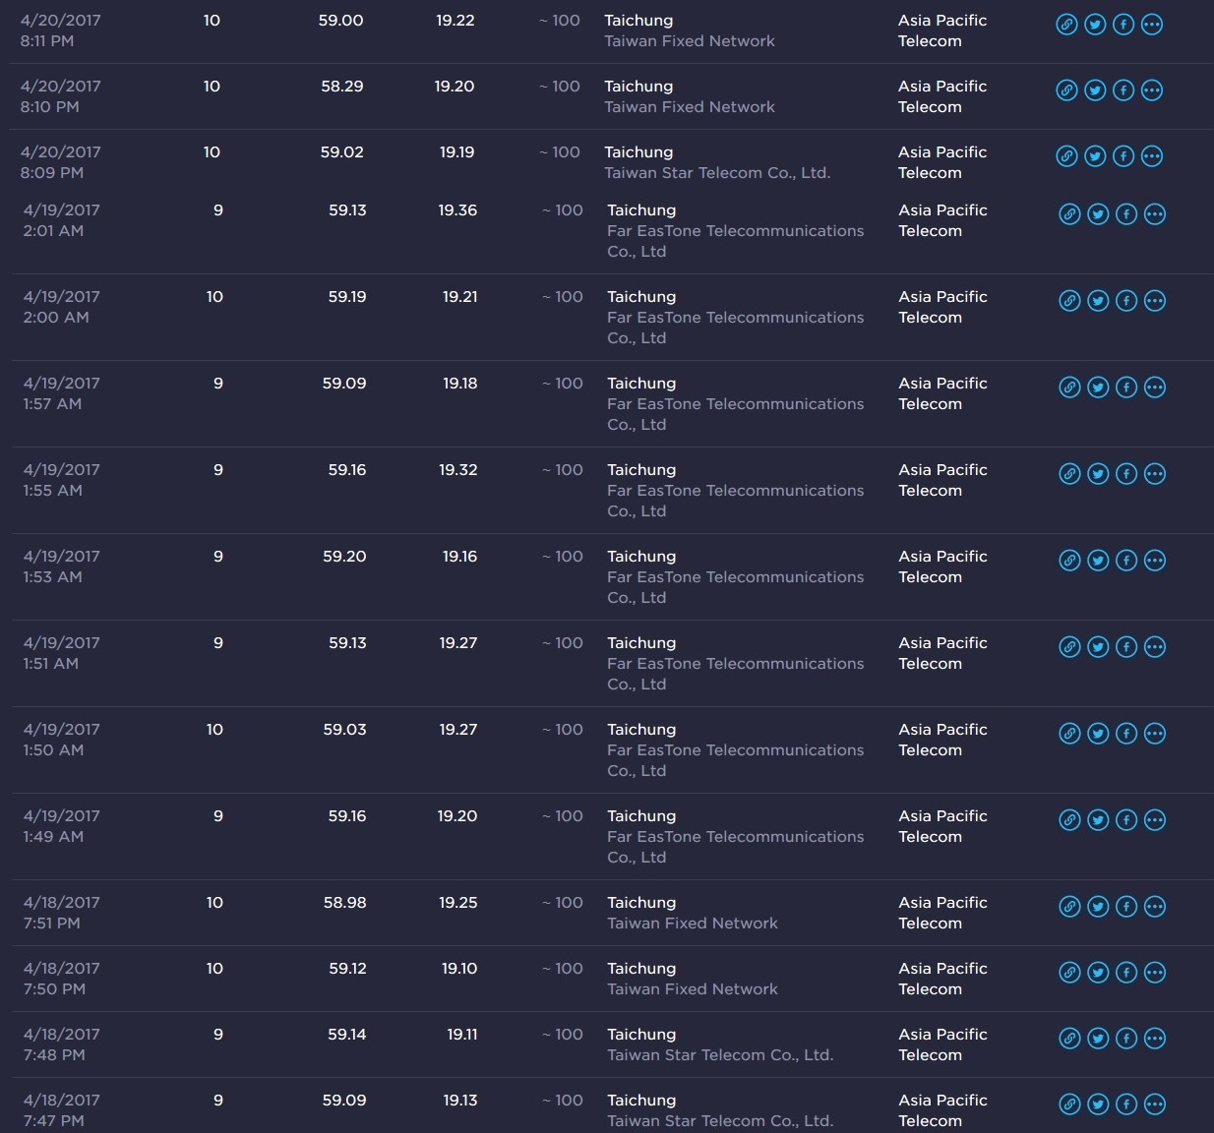Select upload speed value 19.32
The image size is (1214, 1133).
pyautogui.click(x=457, y=470)
